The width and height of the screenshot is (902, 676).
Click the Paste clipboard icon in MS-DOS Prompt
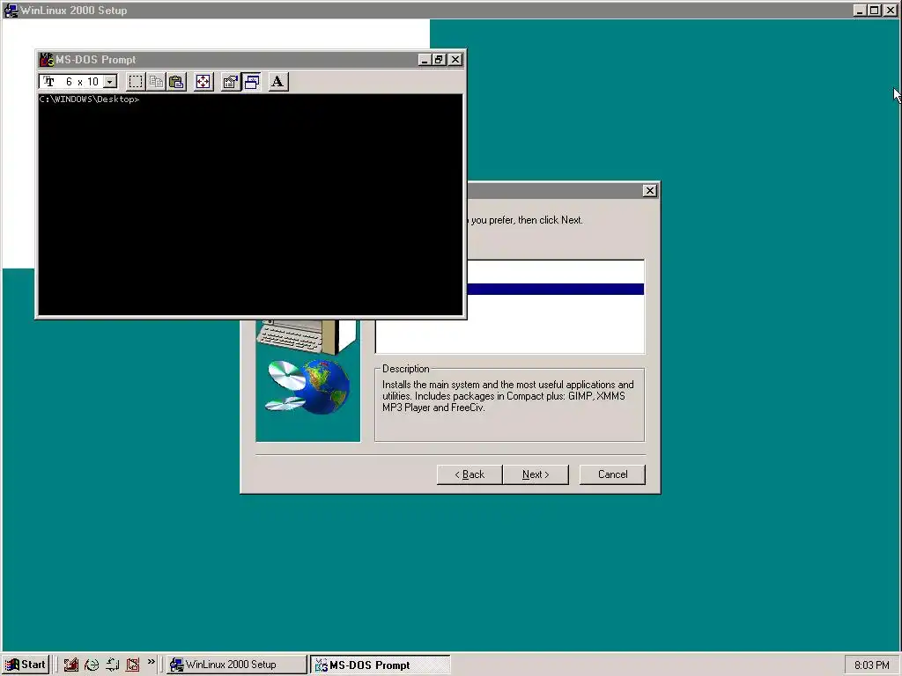[176, 82]
